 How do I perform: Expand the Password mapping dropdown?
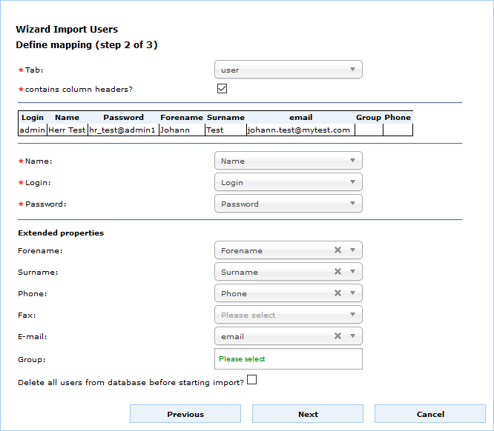click(x=288, y=204)
